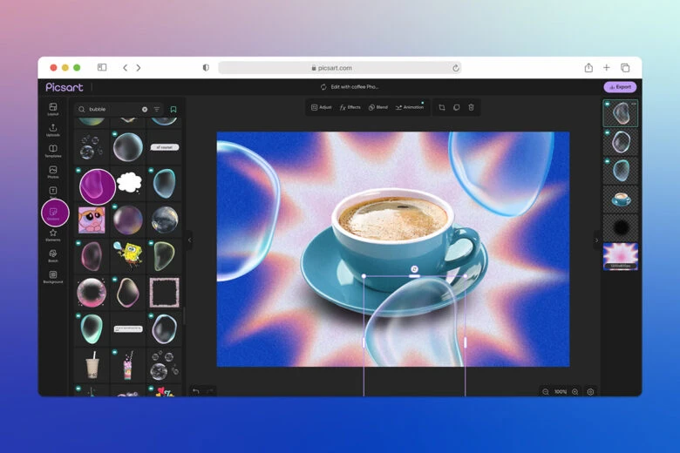Open the Effects tab in toolbar

pyautogui.click(x=350, y=107)
